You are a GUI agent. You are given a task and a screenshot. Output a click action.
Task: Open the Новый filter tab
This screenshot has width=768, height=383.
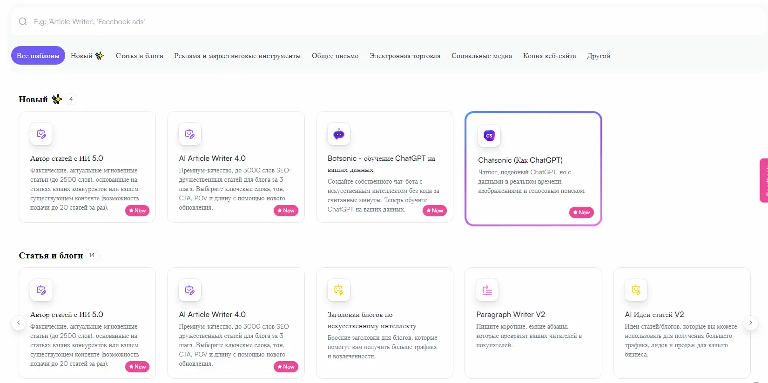coord(87,56)
